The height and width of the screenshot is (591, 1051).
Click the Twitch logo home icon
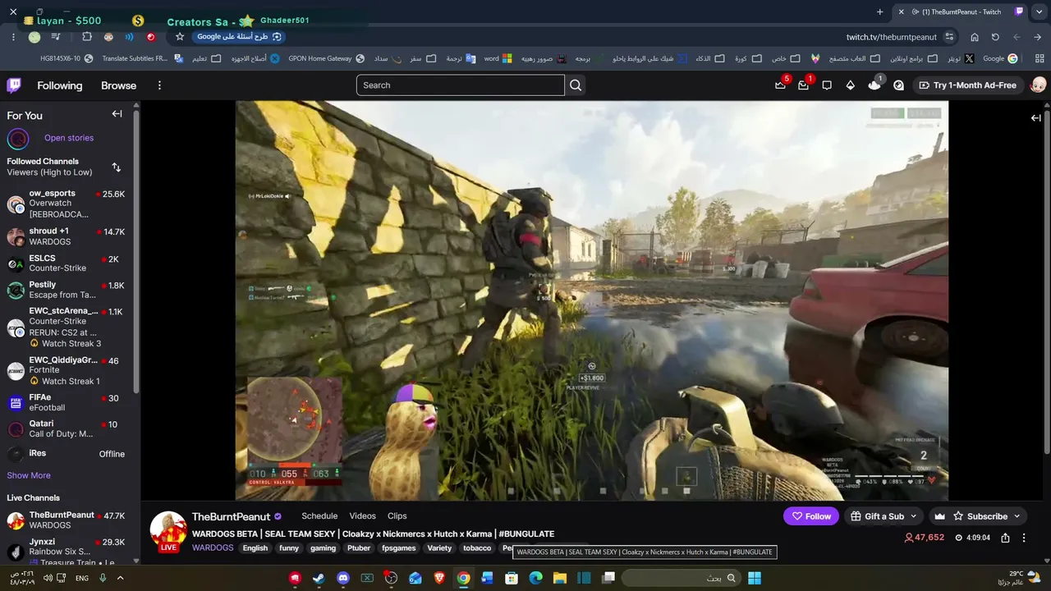14,85
